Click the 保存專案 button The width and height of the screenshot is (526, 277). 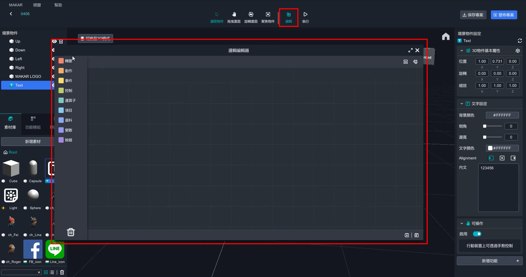pyautogui.click(x=473, y=15)
